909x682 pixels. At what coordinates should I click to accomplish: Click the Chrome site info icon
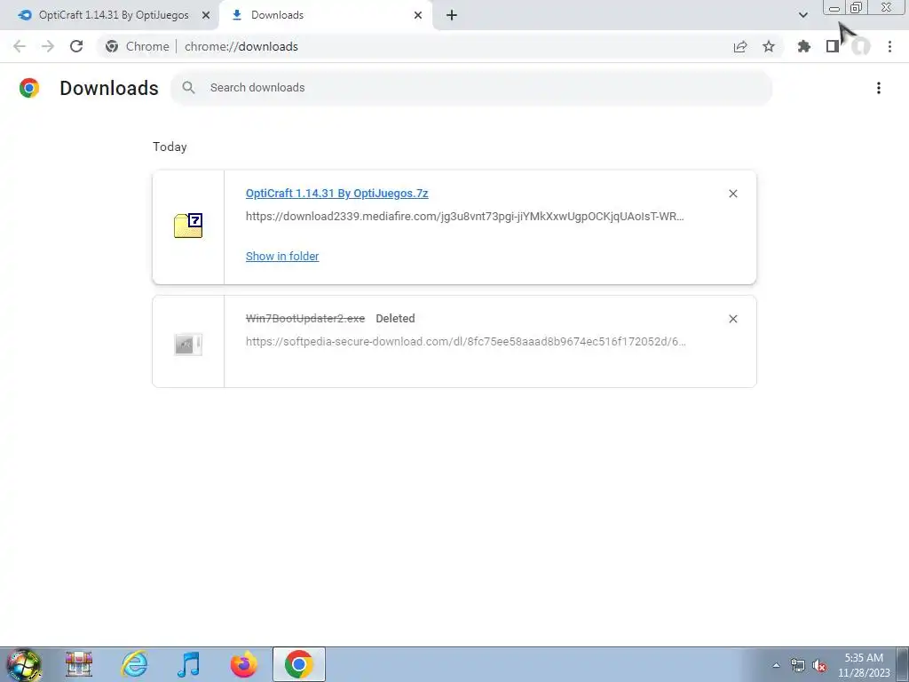(112, 46)
